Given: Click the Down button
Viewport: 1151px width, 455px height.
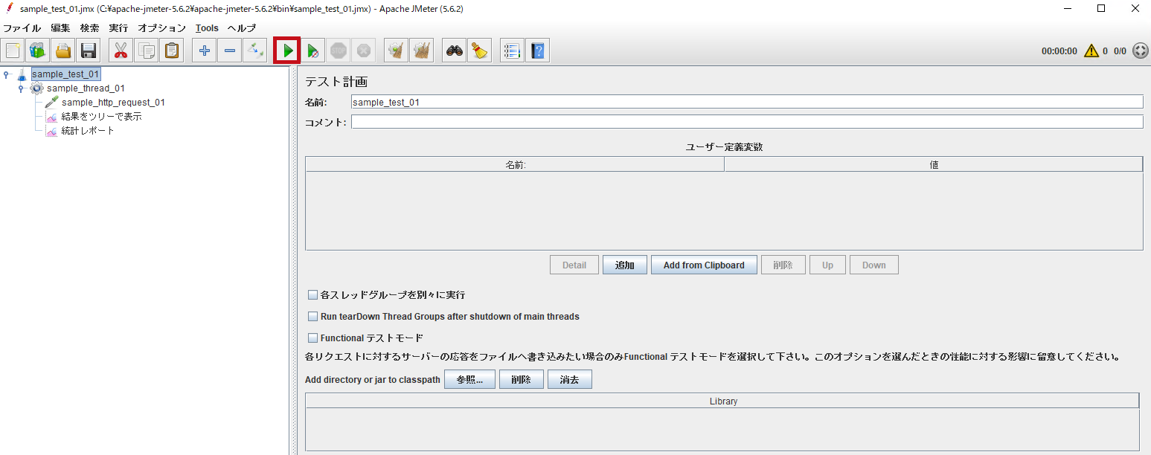Looking at the screenshot, I should [874, 265].
